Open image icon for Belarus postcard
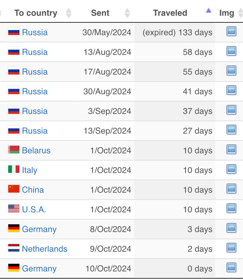The height and width of the screenshot is (279, 243). tap(231, 150)
